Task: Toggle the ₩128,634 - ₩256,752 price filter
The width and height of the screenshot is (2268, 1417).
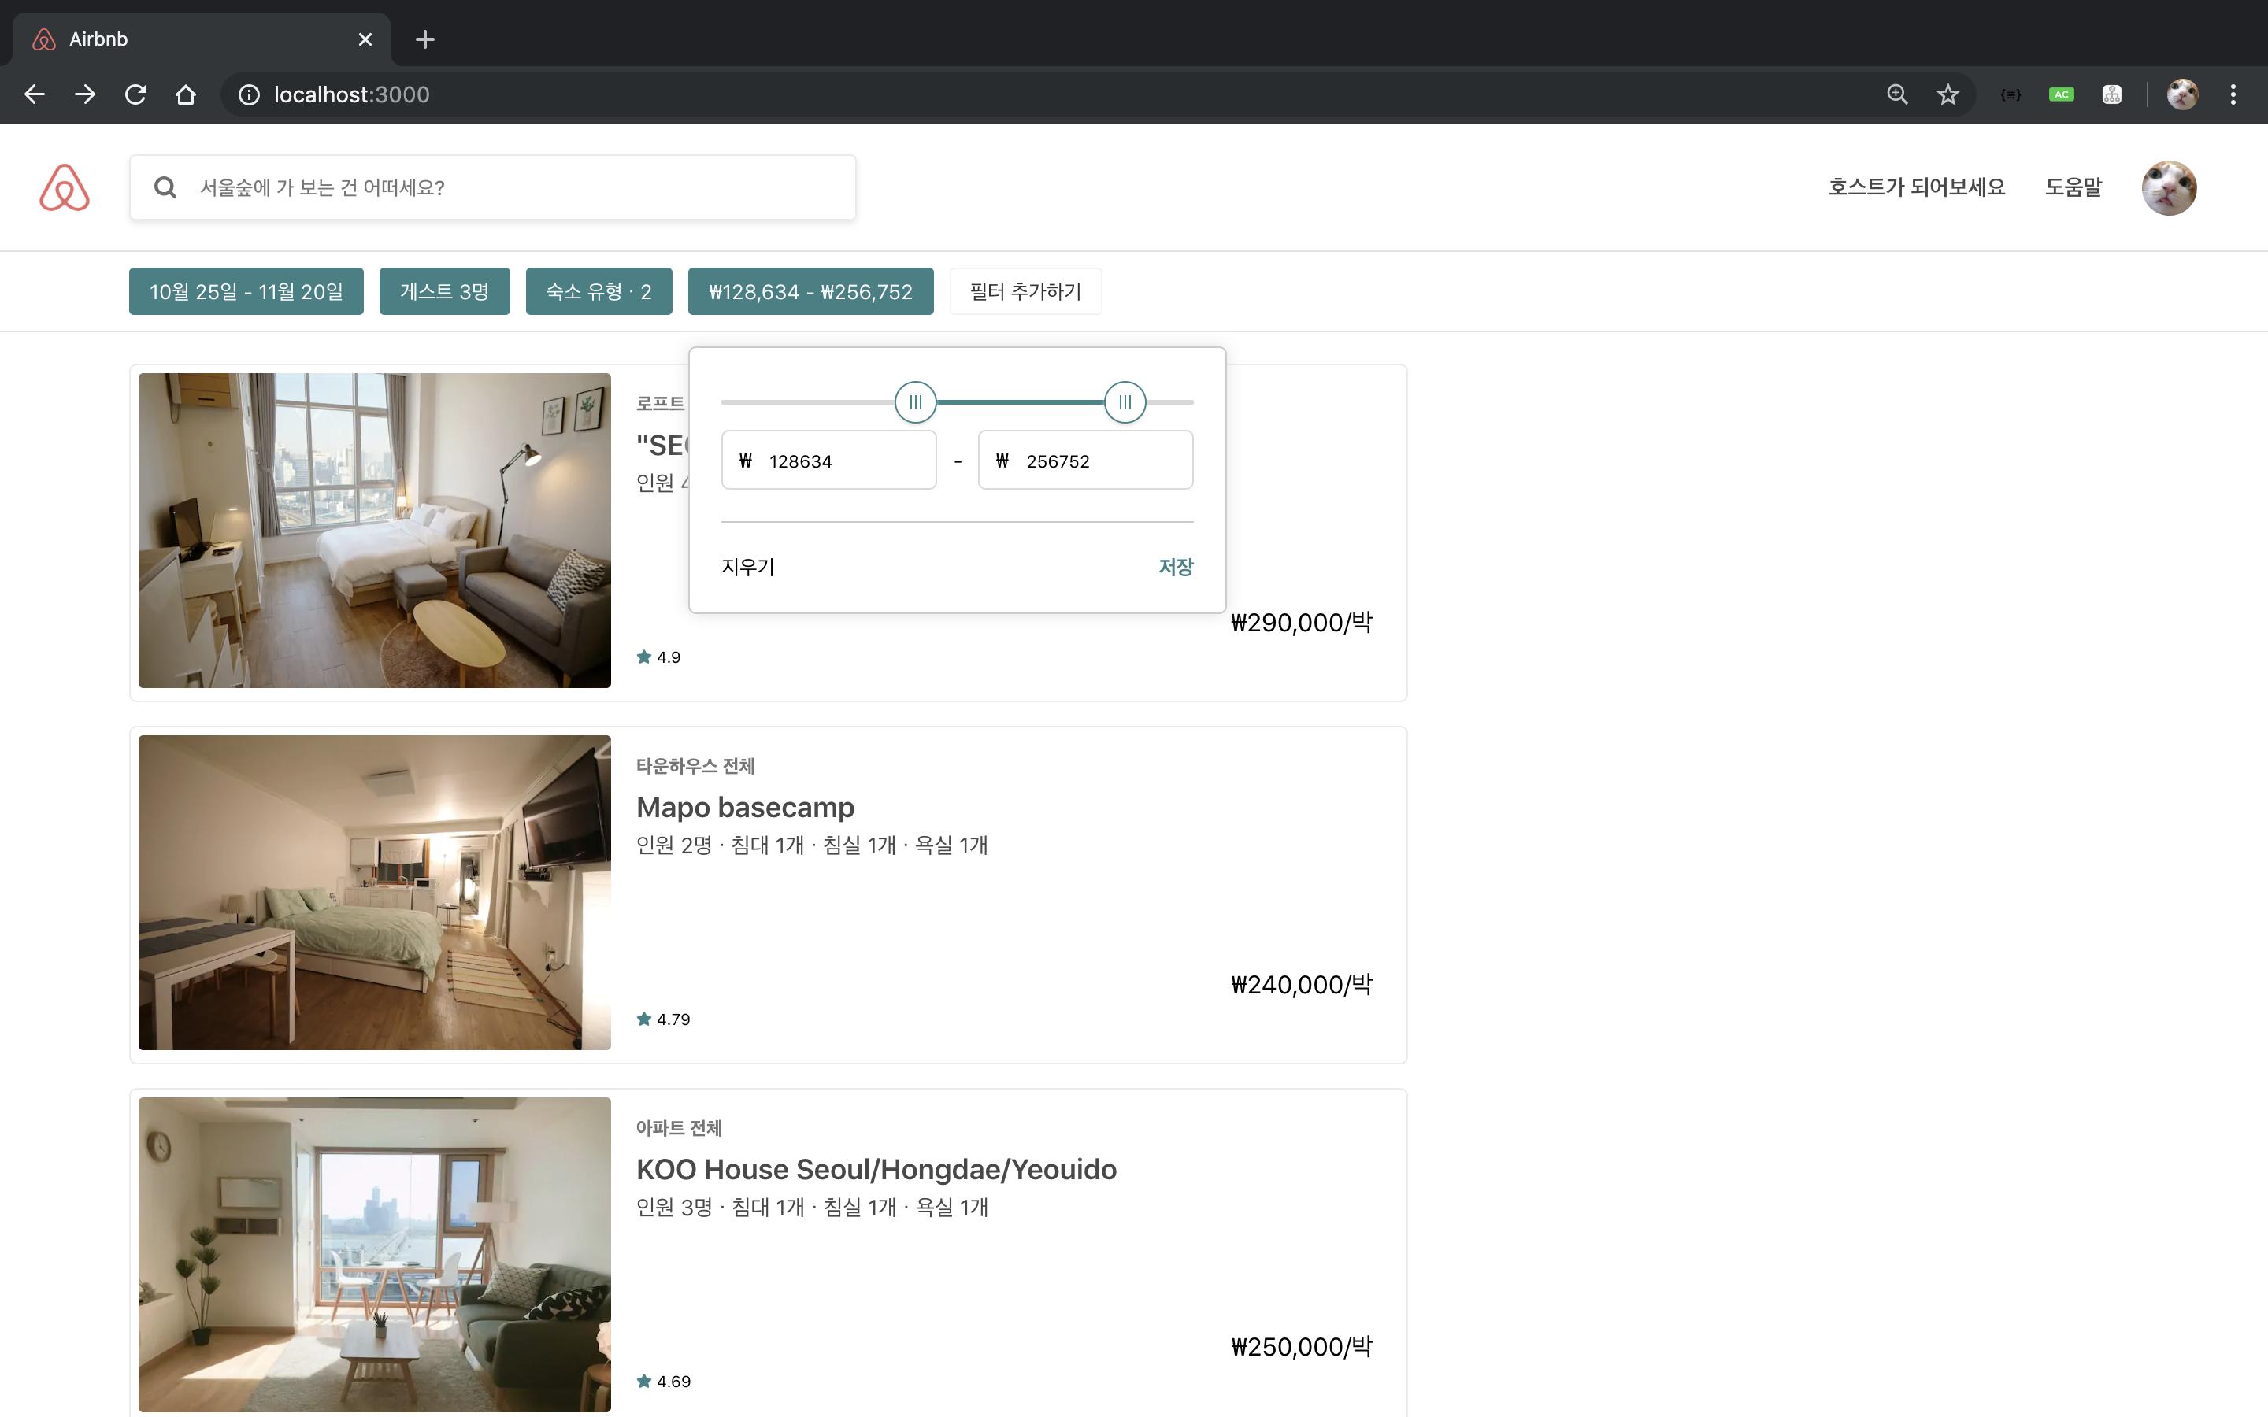Action: click(x=810, y=291)
